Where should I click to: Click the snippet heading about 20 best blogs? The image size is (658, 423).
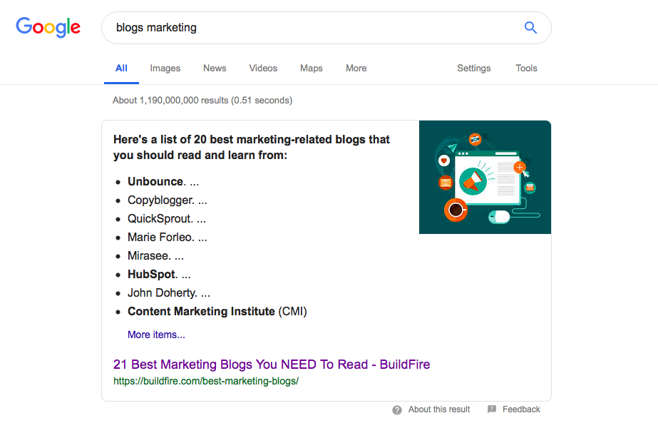(x=252, y=147)
